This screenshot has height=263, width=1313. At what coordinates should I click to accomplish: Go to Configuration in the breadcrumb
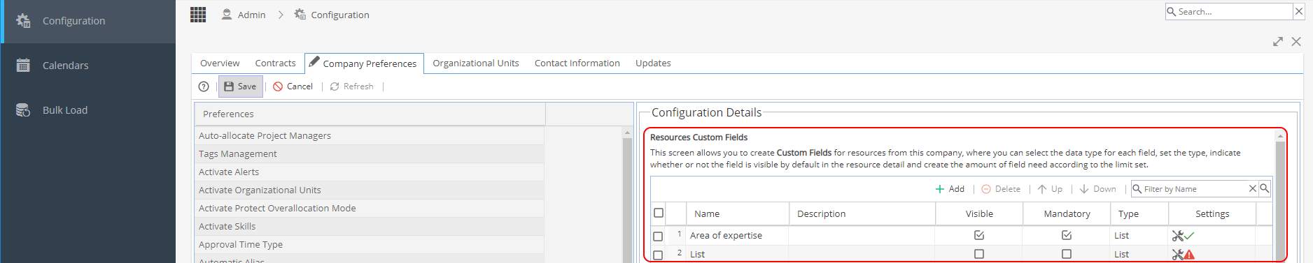coord(340,15)
